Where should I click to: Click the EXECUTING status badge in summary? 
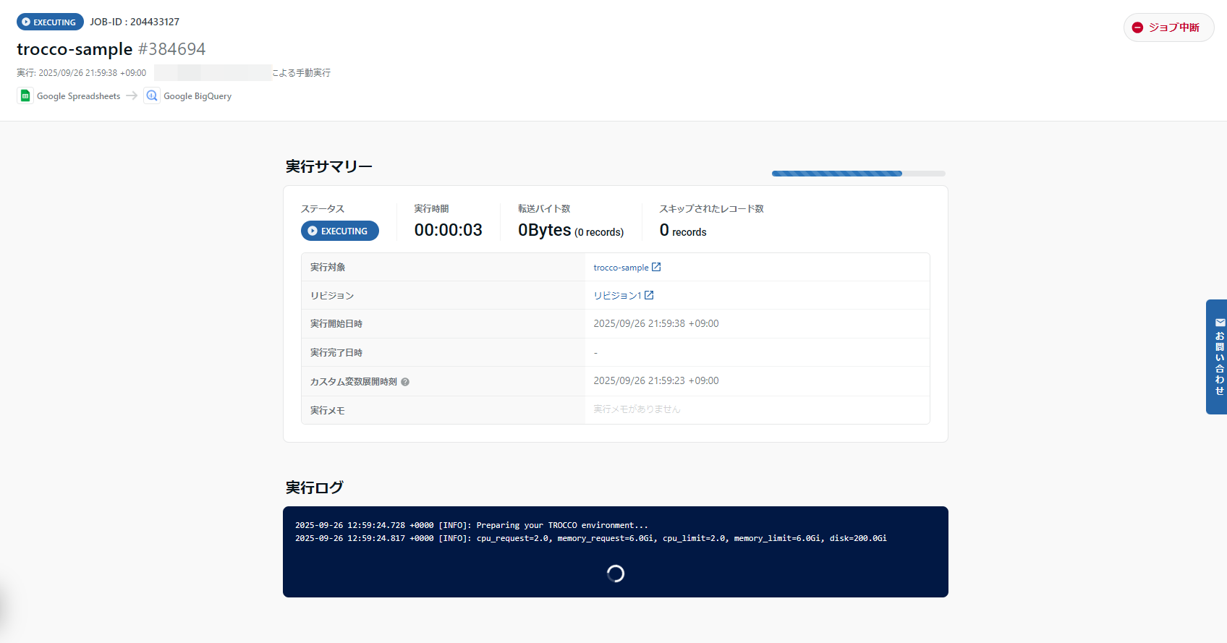coord(339,231)
